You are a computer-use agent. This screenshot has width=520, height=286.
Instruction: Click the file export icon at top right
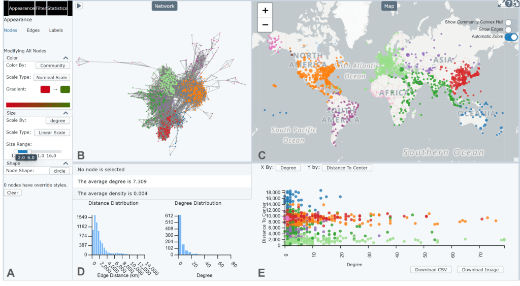point(516,4)
